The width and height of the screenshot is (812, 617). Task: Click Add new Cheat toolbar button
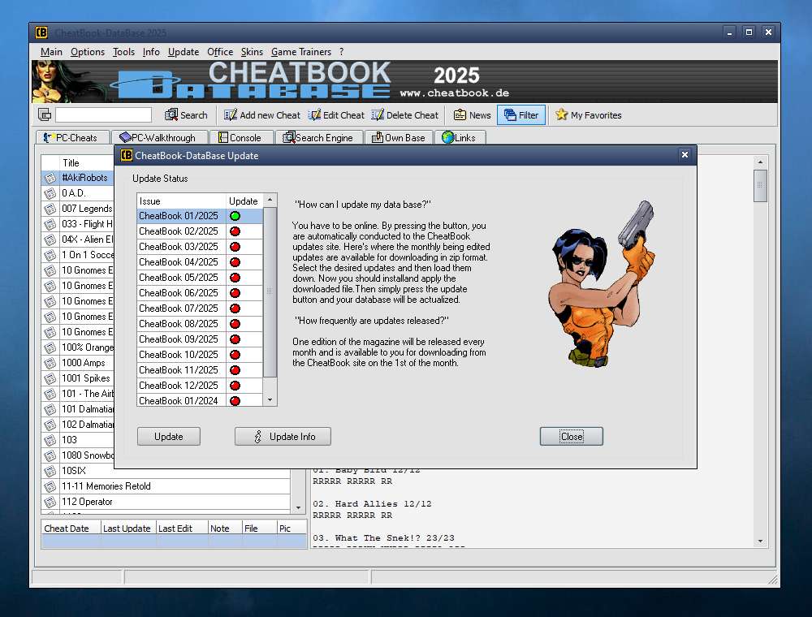click(x=262, y=115)
